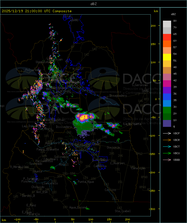Viewport: 187px width, 223px height.
Task: Pick the red 60-65 dBZ legend swatch
Action: point(167,37)
